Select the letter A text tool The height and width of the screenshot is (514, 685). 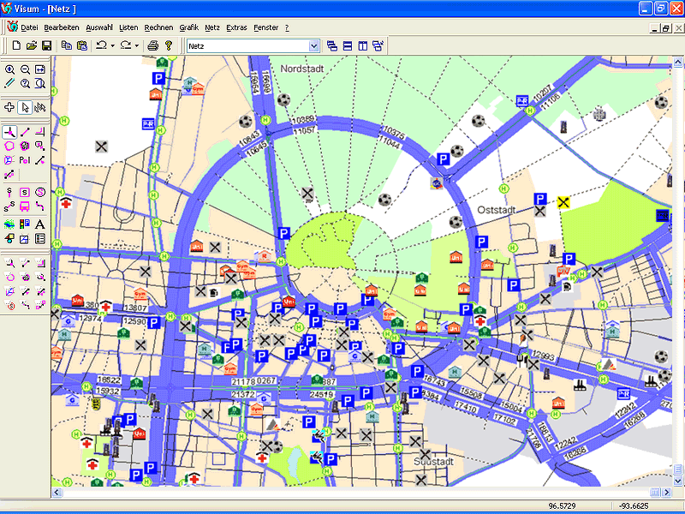39,224
